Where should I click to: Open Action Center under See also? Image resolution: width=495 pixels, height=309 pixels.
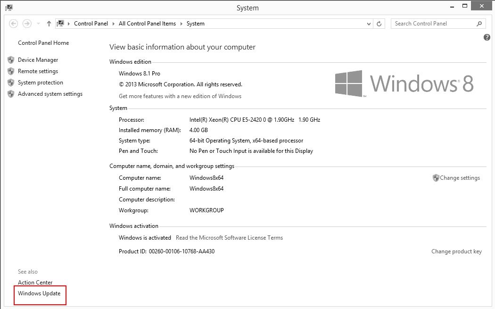tap(35, 283)
